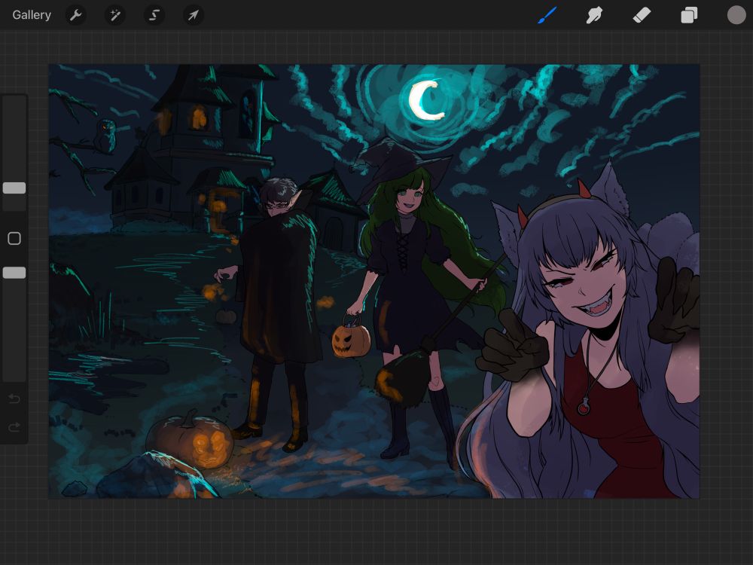Select the Brush tool
This screenshot has height=565, width=753.
click(x=547, y=15)
